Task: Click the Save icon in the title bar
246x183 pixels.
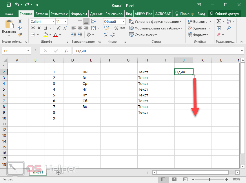Action: (x=8, y=5)
